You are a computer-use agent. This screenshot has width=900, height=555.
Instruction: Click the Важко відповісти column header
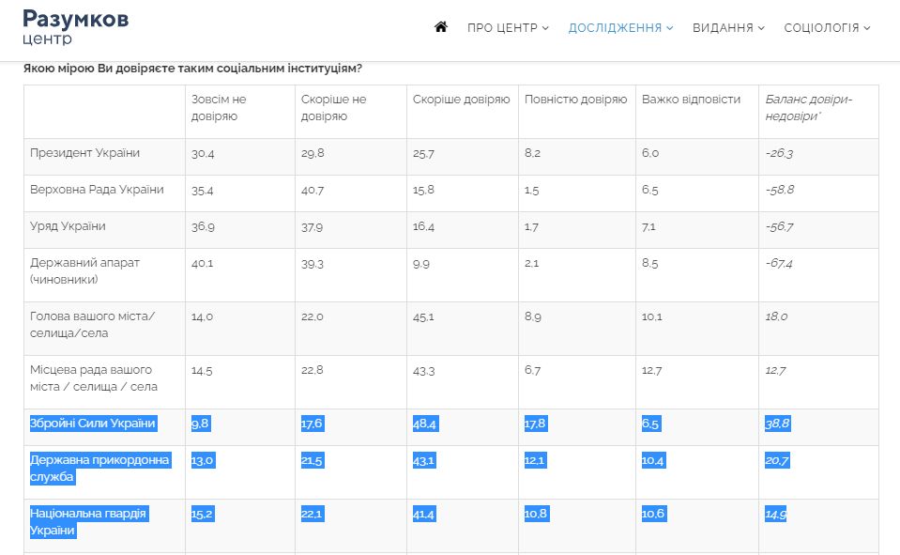pyautogui.click(x=691, y=100)
